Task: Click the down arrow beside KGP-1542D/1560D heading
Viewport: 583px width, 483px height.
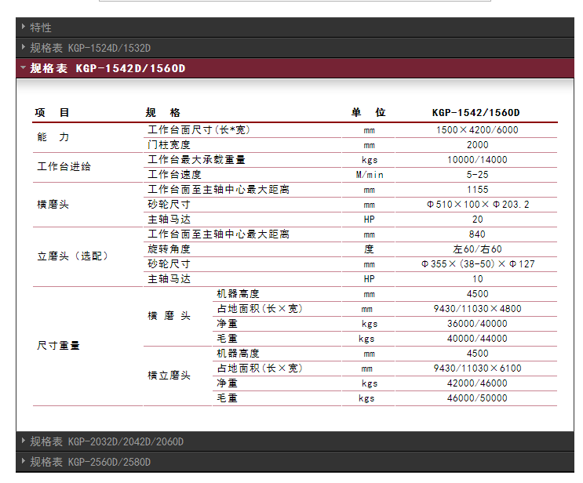Action: 23,67
